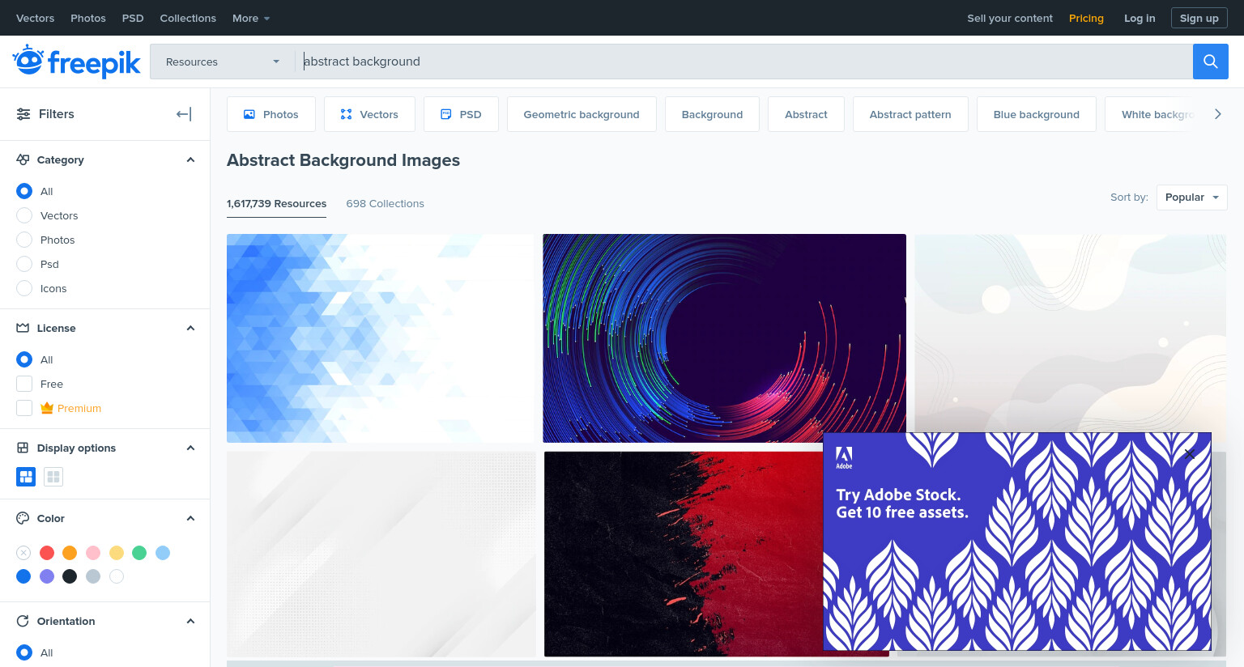Viewport: 1244px width, 667px height.
Task: Collapse the filters sidebar arrow icon
Action: (x=184, y=114)
